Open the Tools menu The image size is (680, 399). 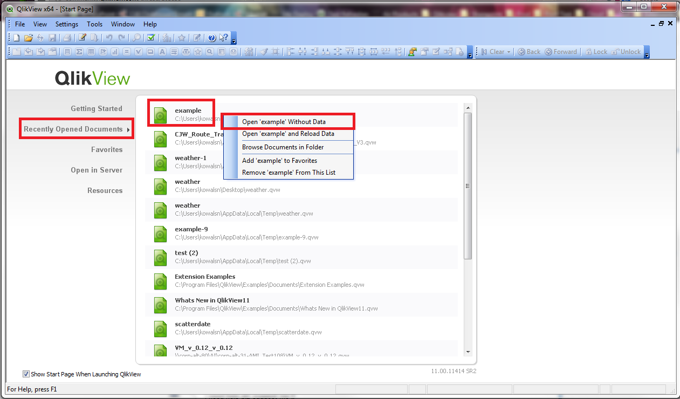(x=94, y=24)
